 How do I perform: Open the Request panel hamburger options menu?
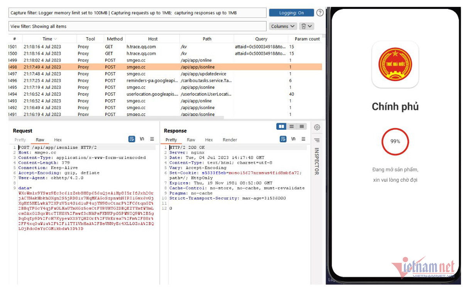152,139
